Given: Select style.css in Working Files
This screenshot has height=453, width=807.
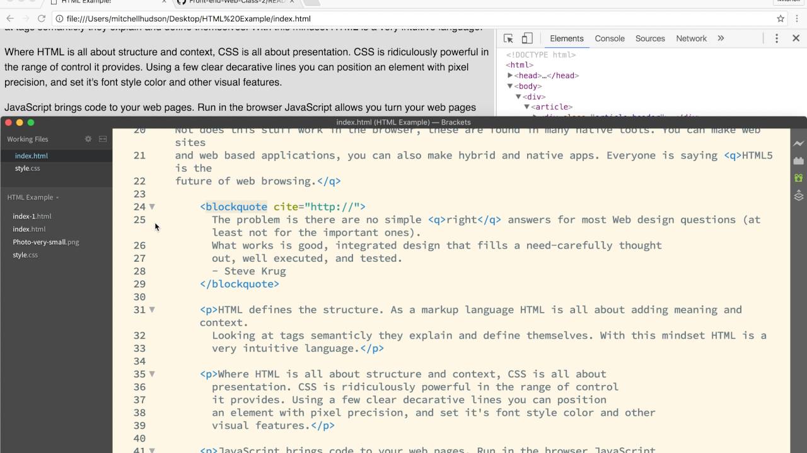Looking at the screenshot, I should (28, 169).
